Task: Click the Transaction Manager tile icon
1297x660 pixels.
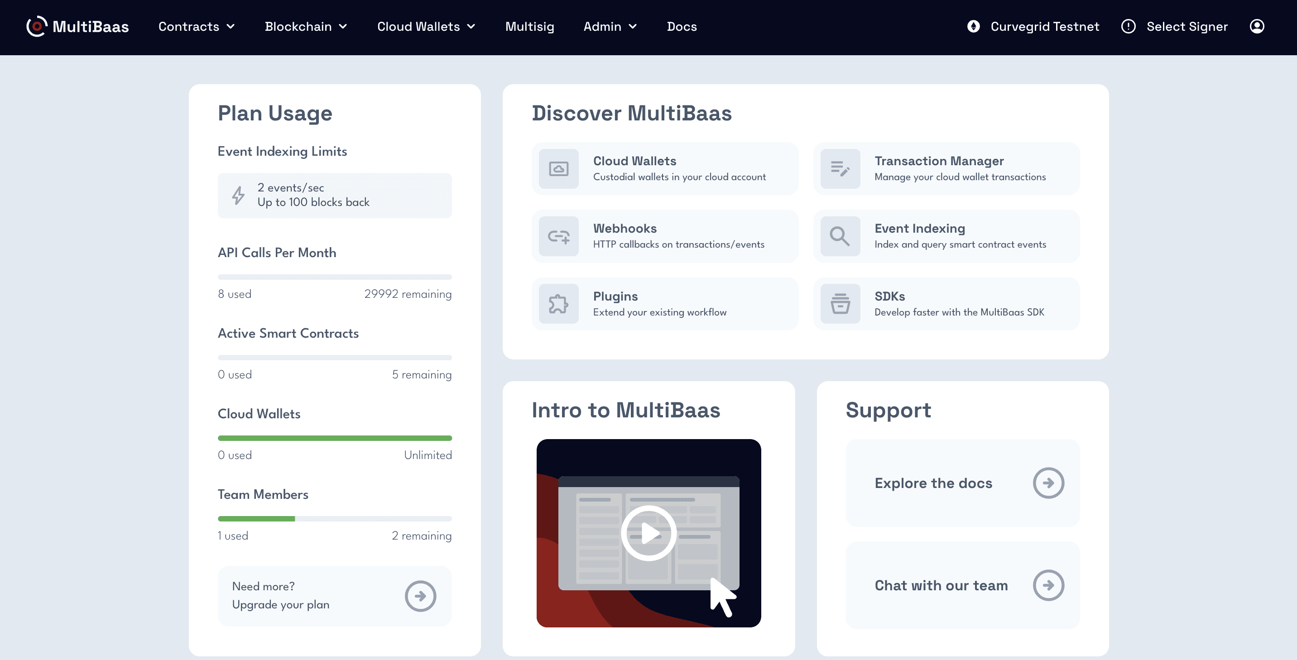Action: tap(840, 169)
